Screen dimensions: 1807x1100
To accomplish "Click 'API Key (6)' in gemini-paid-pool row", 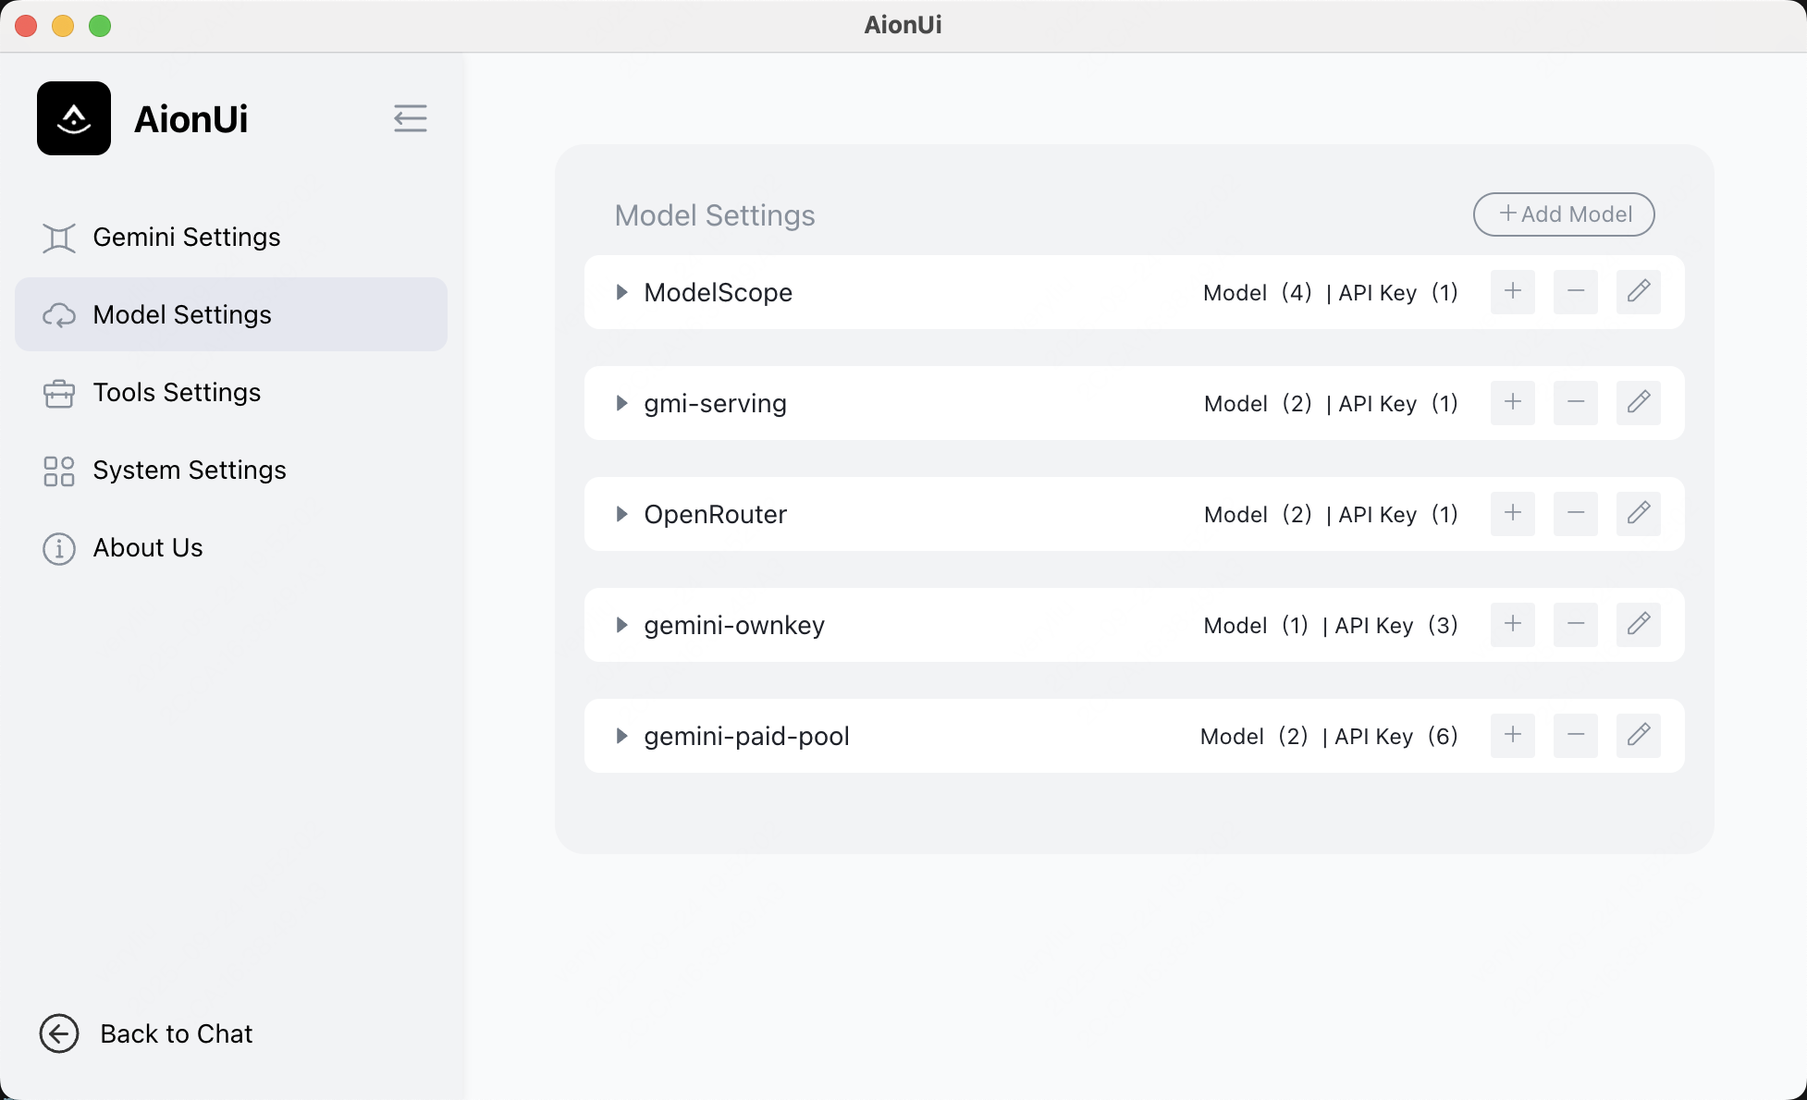I will pyautogui.click(x=1396, y=737).
